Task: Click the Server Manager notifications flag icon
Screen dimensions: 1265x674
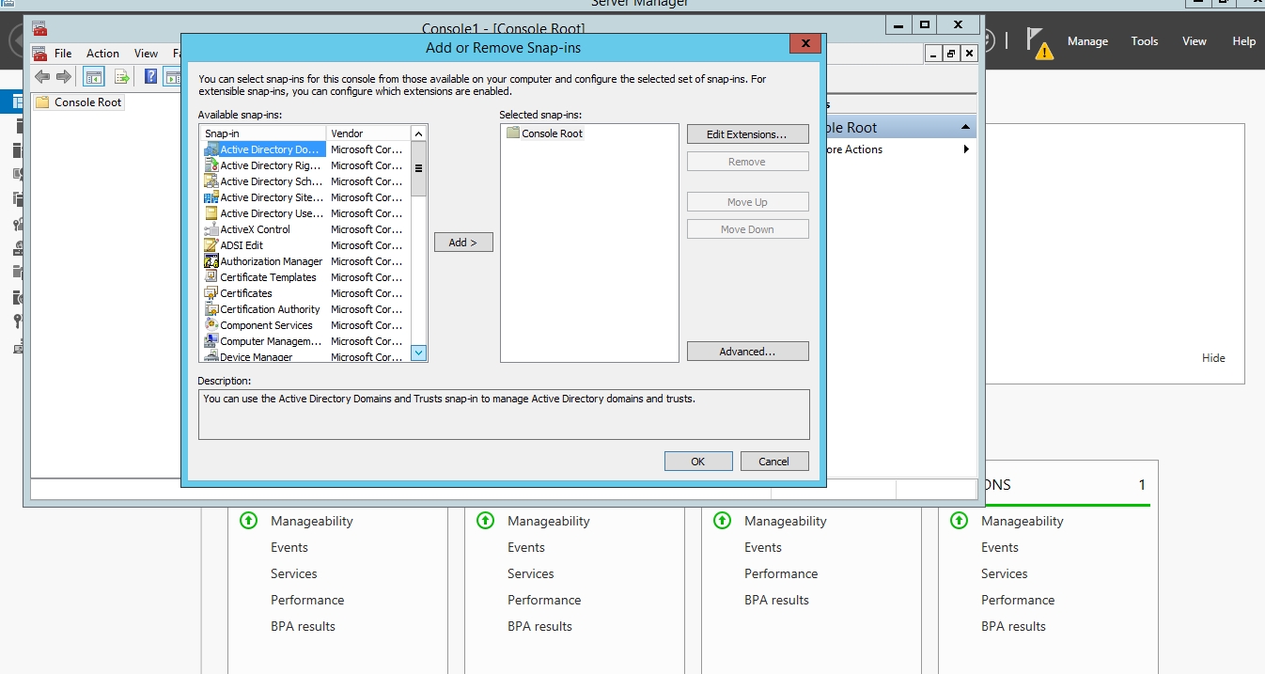Action: (x=1037, y=41)
